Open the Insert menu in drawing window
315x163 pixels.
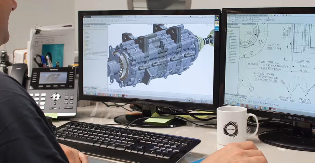coord(246,15)
